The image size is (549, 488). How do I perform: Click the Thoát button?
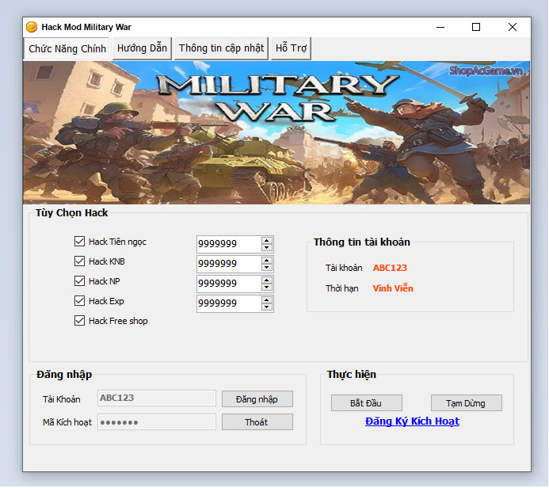[257, 422]
